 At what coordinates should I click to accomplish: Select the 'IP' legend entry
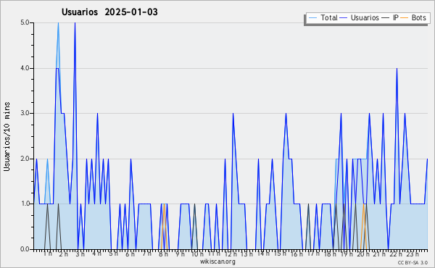point(395,17)
